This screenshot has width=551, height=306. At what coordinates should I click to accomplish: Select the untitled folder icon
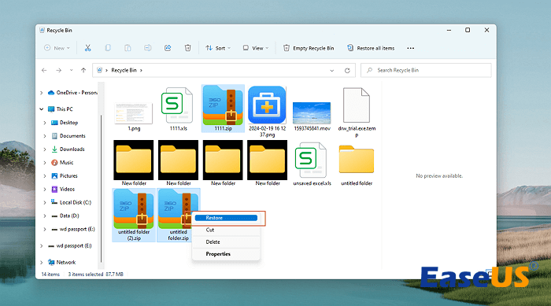pyautogui.click(x=357, y=159)
